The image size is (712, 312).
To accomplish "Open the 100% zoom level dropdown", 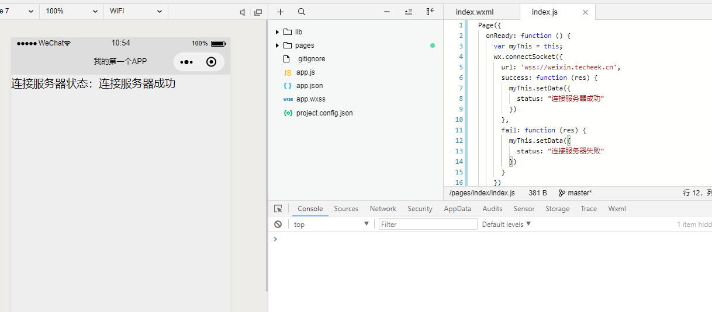I will pyautogui.click(x=72, y=11).
